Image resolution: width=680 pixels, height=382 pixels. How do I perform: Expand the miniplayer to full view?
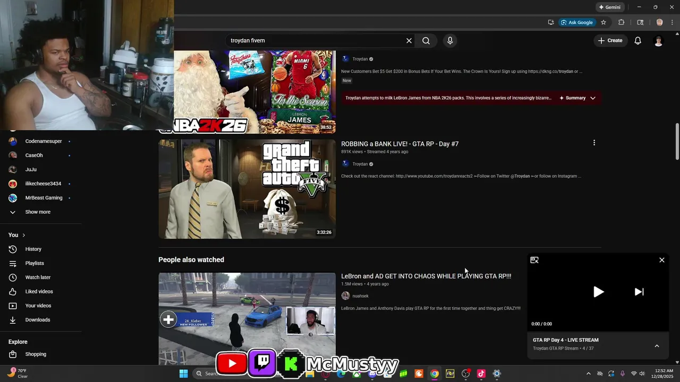tap(534, 260)
